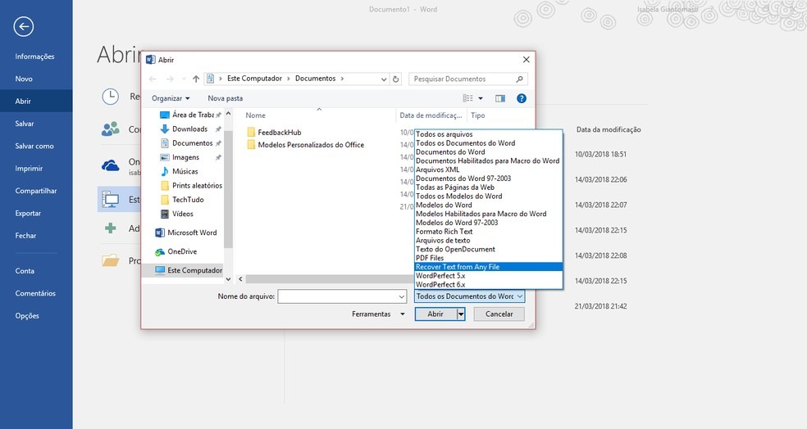Click horizontal scrollbar left arrow

[240, 279]
